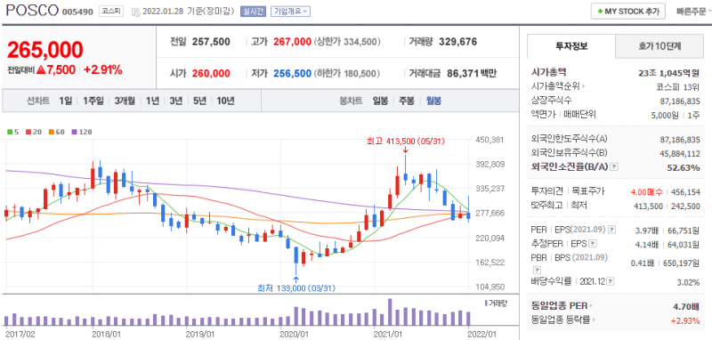Click the 배당수익률 value 3.02%

point(688,282)
